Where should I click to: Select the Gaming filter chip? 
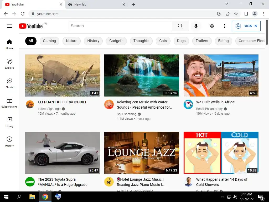pos(49,41)
